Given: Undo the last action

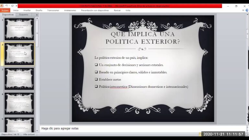Looking at the screenshot, I should (x=6, y=6).
